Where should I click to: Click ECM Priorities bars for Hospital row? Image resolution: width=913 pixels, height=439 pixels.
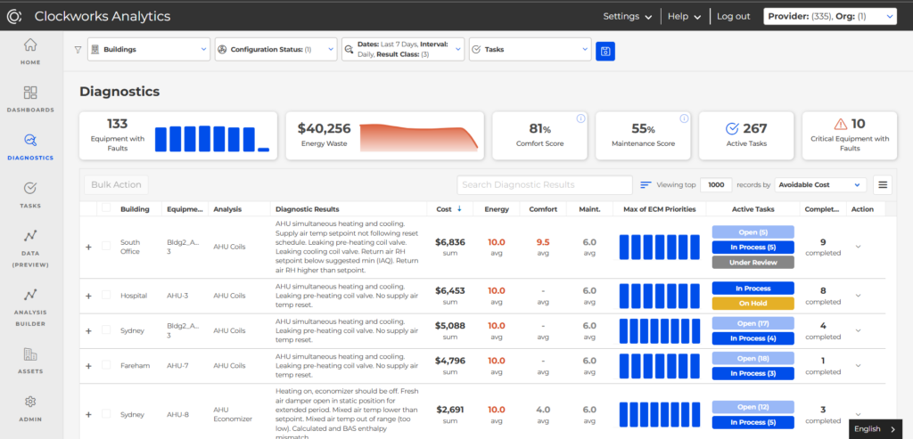659,296
